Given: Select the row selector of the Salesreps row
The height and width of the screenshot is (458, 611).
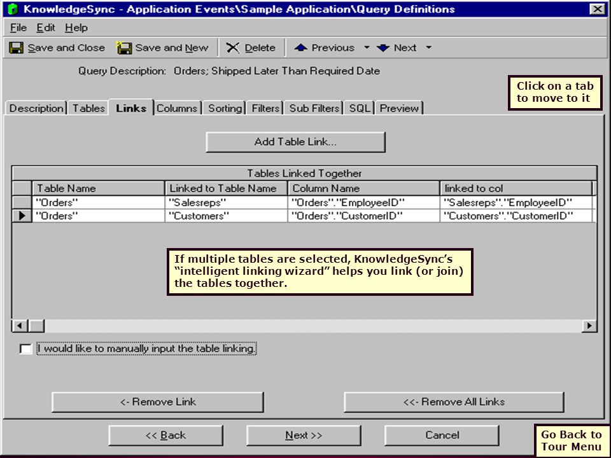Looking at the screenshot, I should click(22, 202).
